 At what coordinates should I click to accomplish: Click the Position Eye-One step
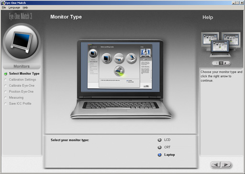coord(21,92)
